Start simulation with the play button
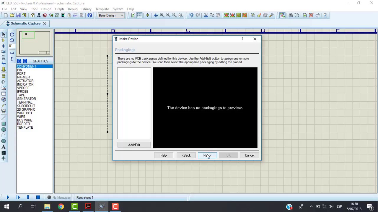378x212 pixels. point(8,198)
